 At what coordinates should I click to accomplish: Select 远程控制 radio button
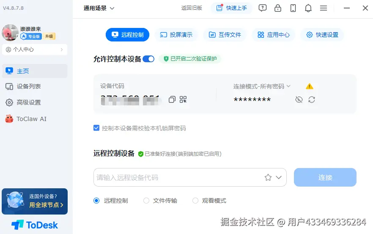point(96,201)
